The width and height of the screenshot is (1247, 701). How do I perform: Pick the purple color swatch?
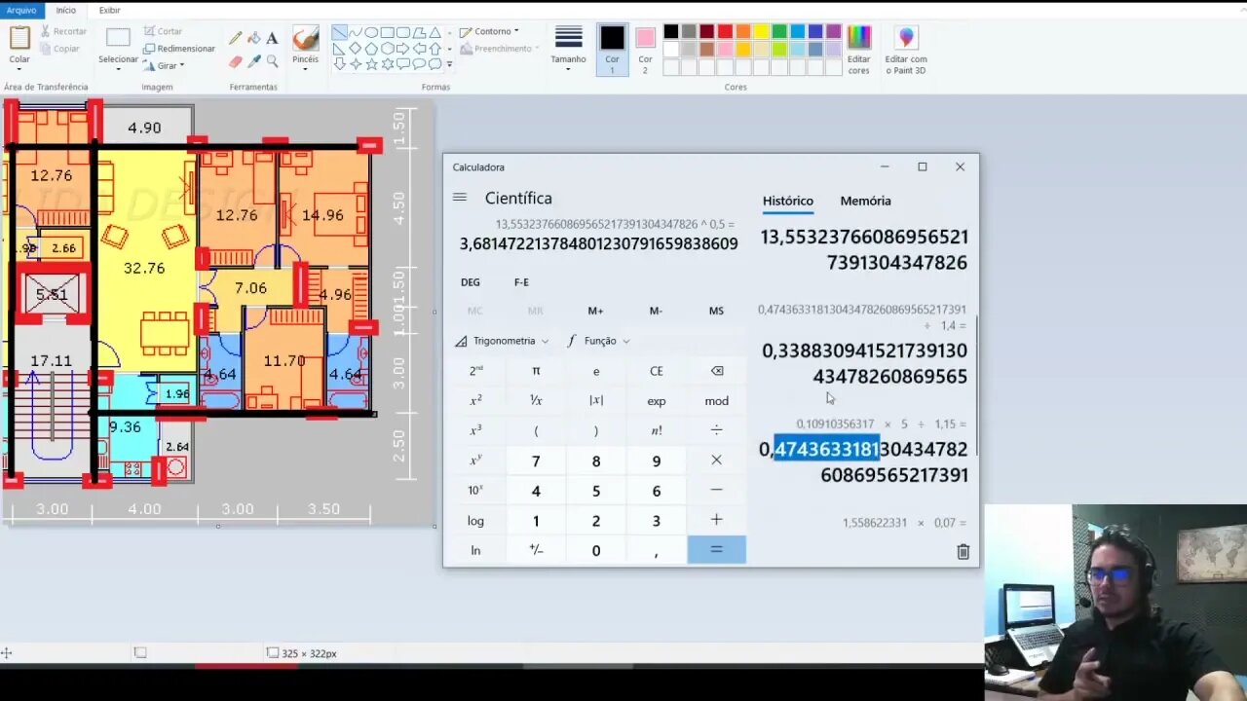[833, 31]
